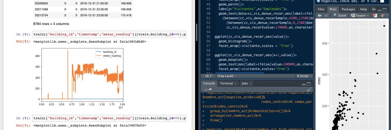Viewport: 391px width, 130px height.
Task: Select Jupyter cell In [9] code input
Action: click(x=110, y=118)
